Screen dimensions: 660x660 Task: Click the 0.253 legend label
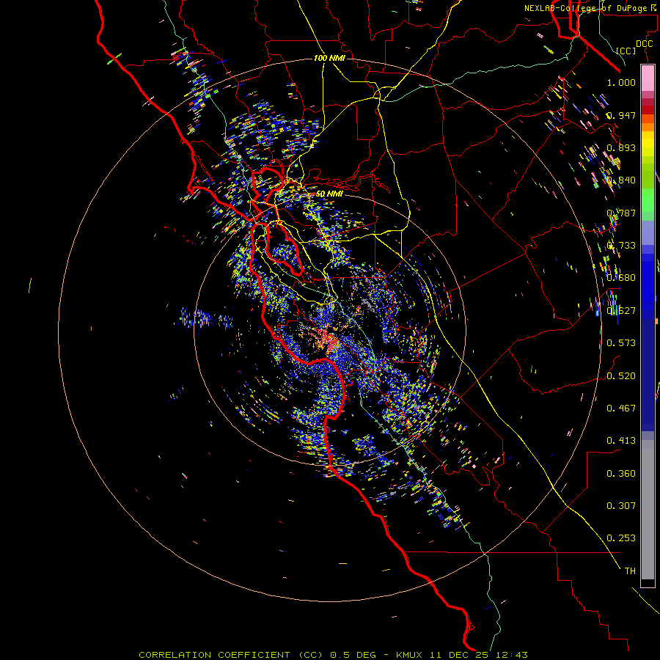click(621, 538)
